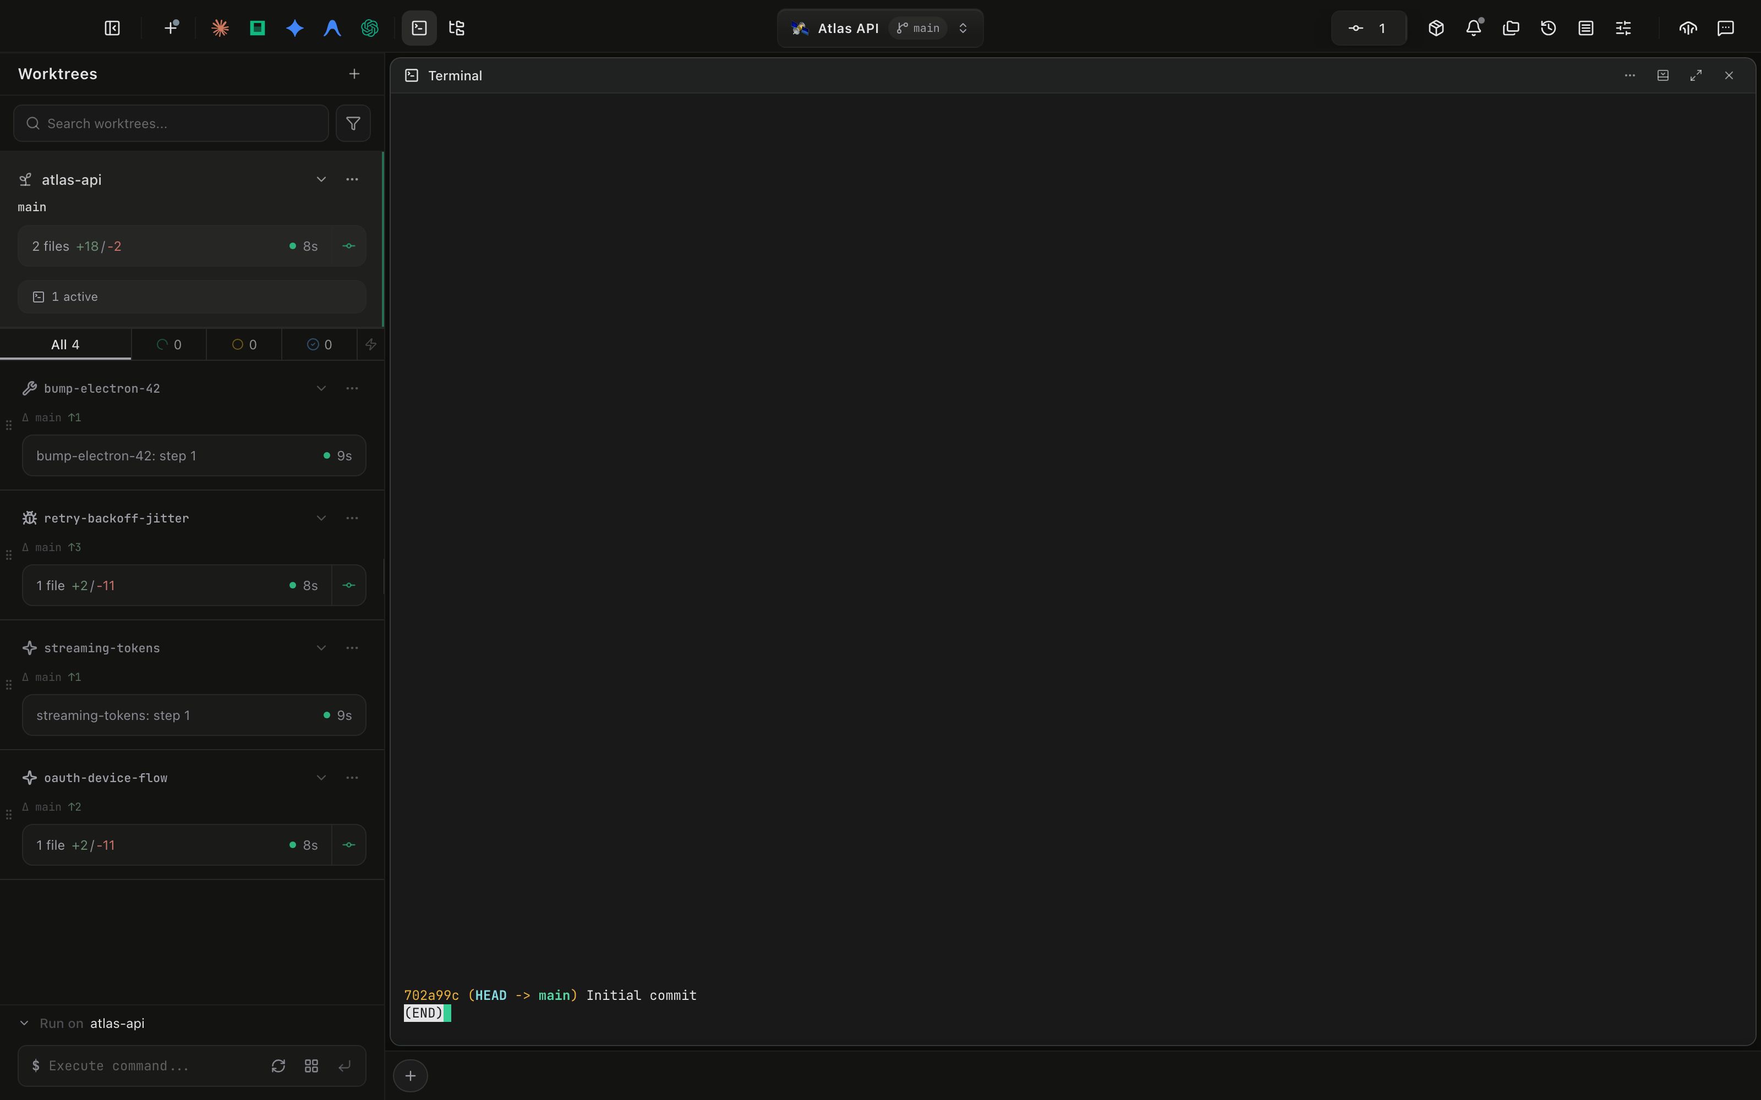
Task: Collapse the Run on atlas-api section
Action: coord(24,1023)
